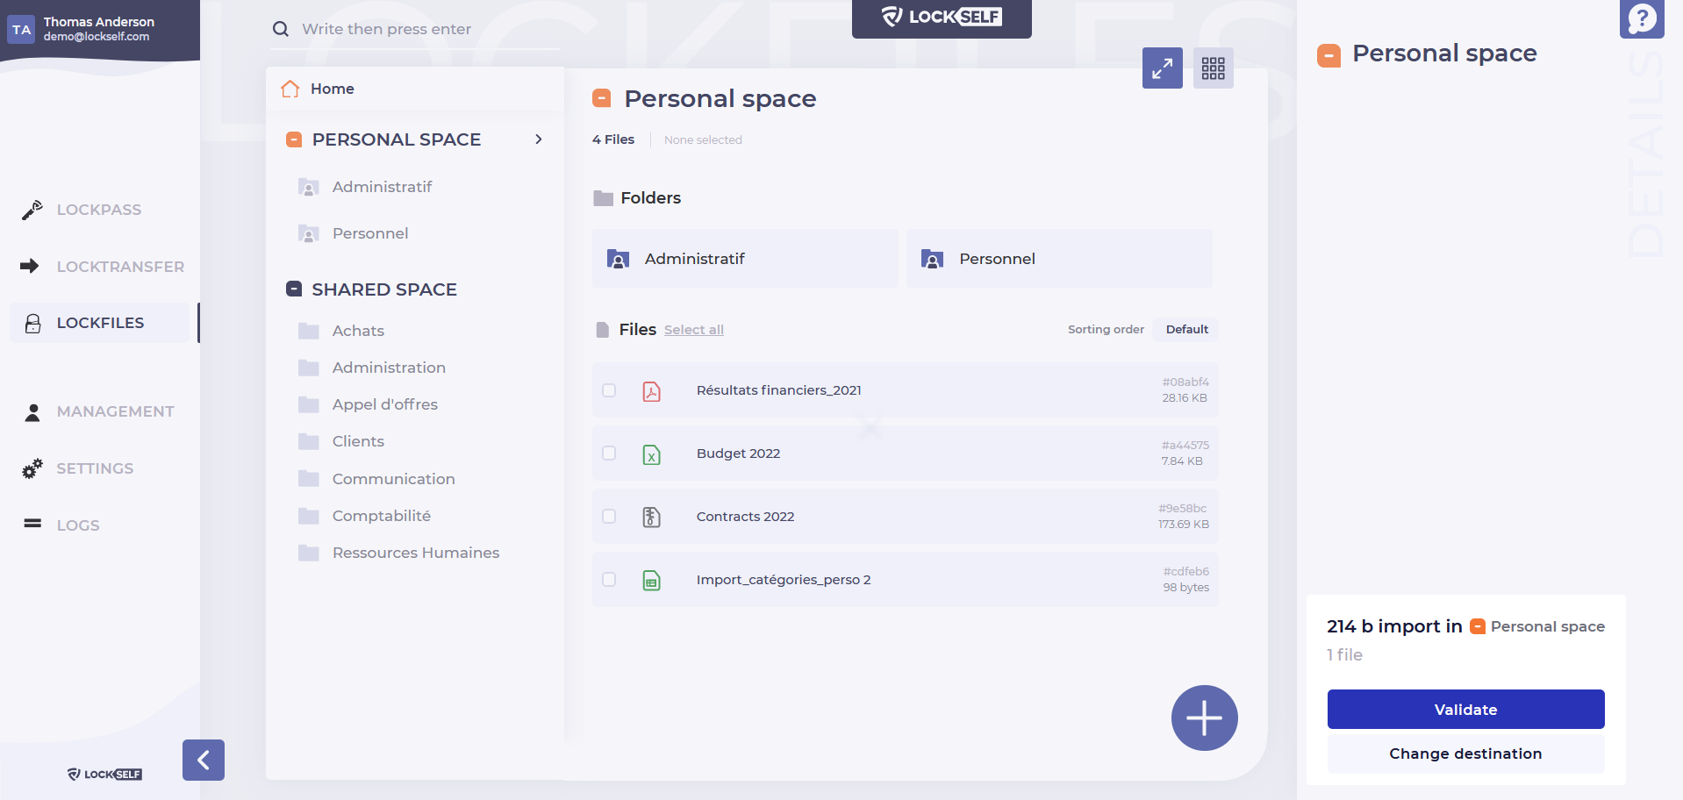Open MANAGEMENT section
1683x800 pixels.
115,411
